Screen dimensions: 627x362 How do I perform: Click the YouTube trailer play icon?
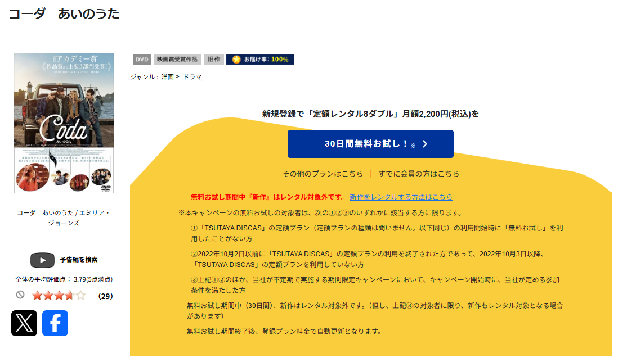(x=42, y=260)
